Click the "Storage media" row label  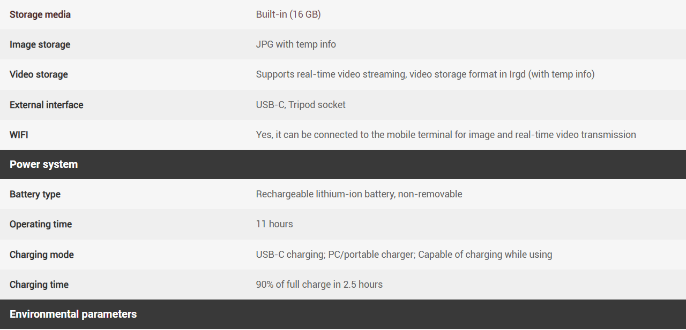[40, 14]
